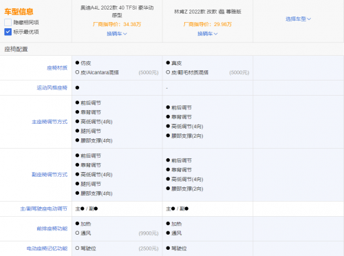Click 真皮 in the Lincoln seat material cell
This screenshot has height=256, width=344.
tap(177, 63)
